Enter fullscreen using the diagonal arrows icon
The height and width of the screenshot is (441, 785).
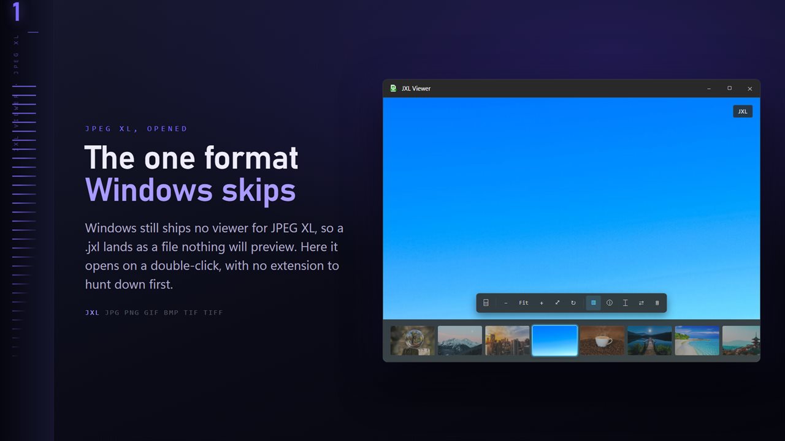tap(557, 303)
